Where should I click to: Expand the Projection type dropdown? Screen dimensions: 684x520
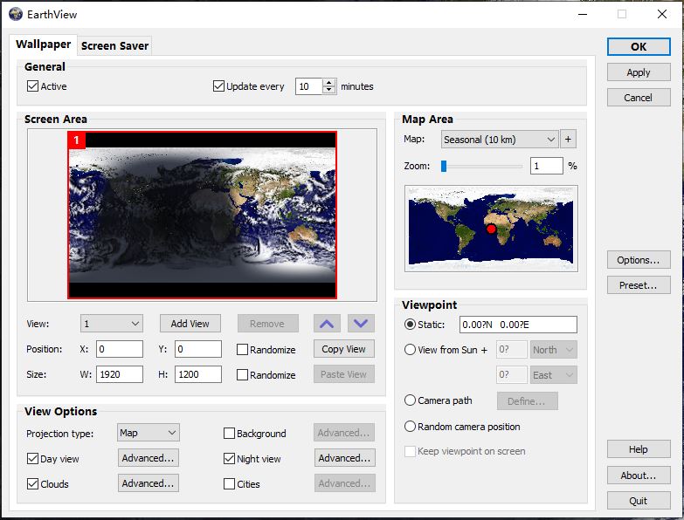click(148, 433)
